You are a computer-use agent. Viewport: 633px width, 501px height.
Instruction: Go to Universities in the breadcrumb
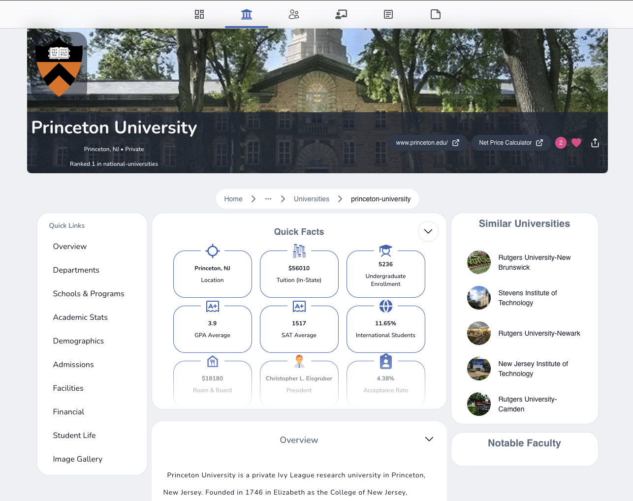click(312, 199)
